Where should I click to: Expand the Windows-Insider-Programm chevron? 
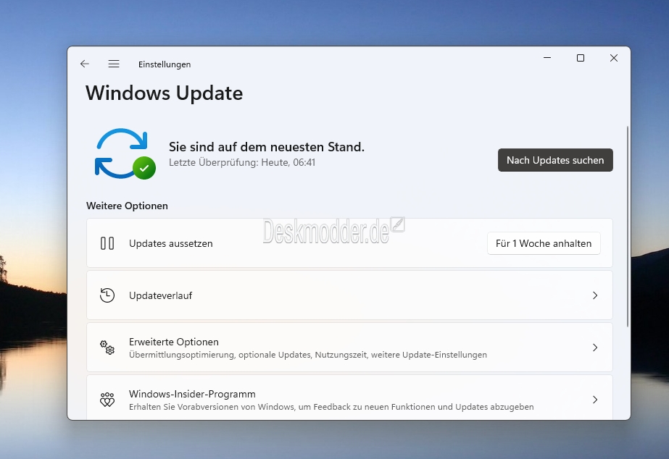tap(595, 400)
